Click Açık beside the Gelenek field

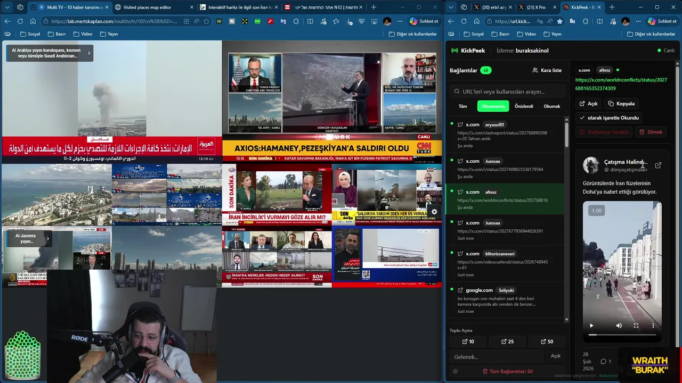pos(555,356)
